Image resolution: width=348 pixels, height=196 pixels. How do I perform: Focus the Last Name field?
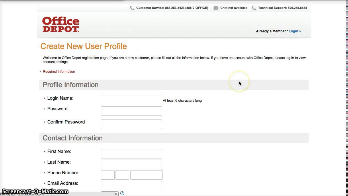coord(131,164)
